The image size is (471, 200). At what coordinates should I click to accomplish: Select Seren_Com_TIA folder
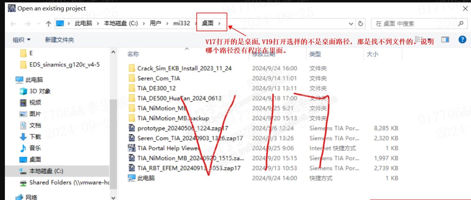(x=159, y=78)
